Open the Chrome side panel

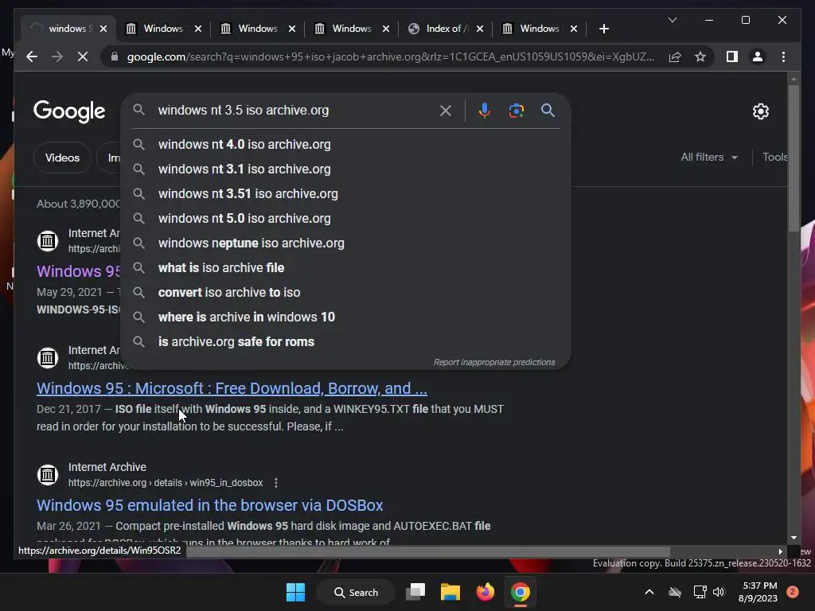[732, 56]
